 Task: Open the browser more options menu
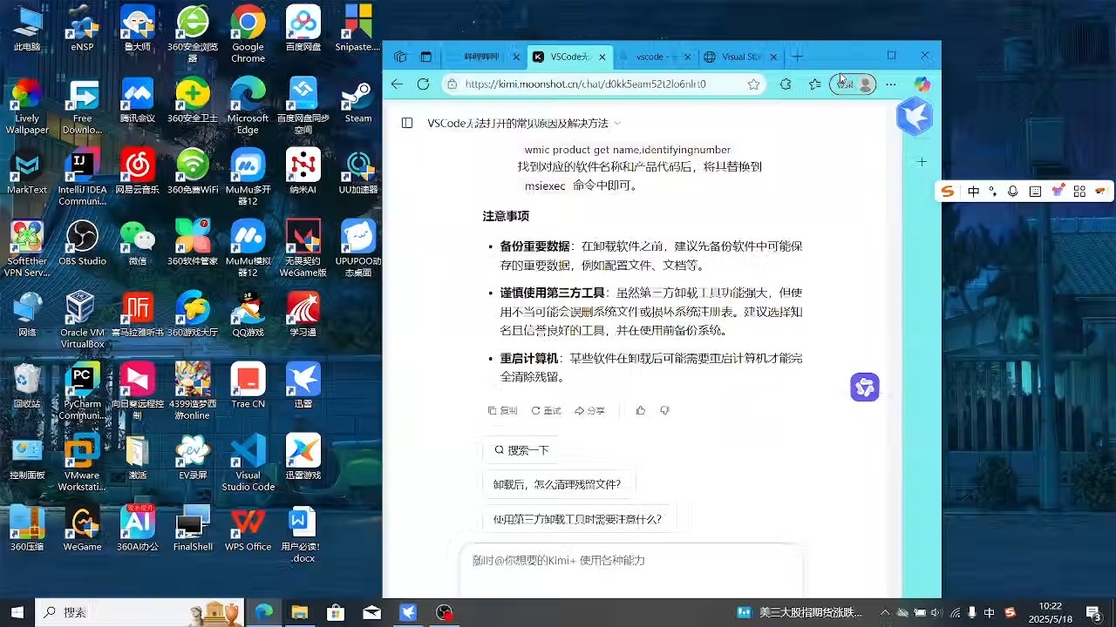coord(890,84)
